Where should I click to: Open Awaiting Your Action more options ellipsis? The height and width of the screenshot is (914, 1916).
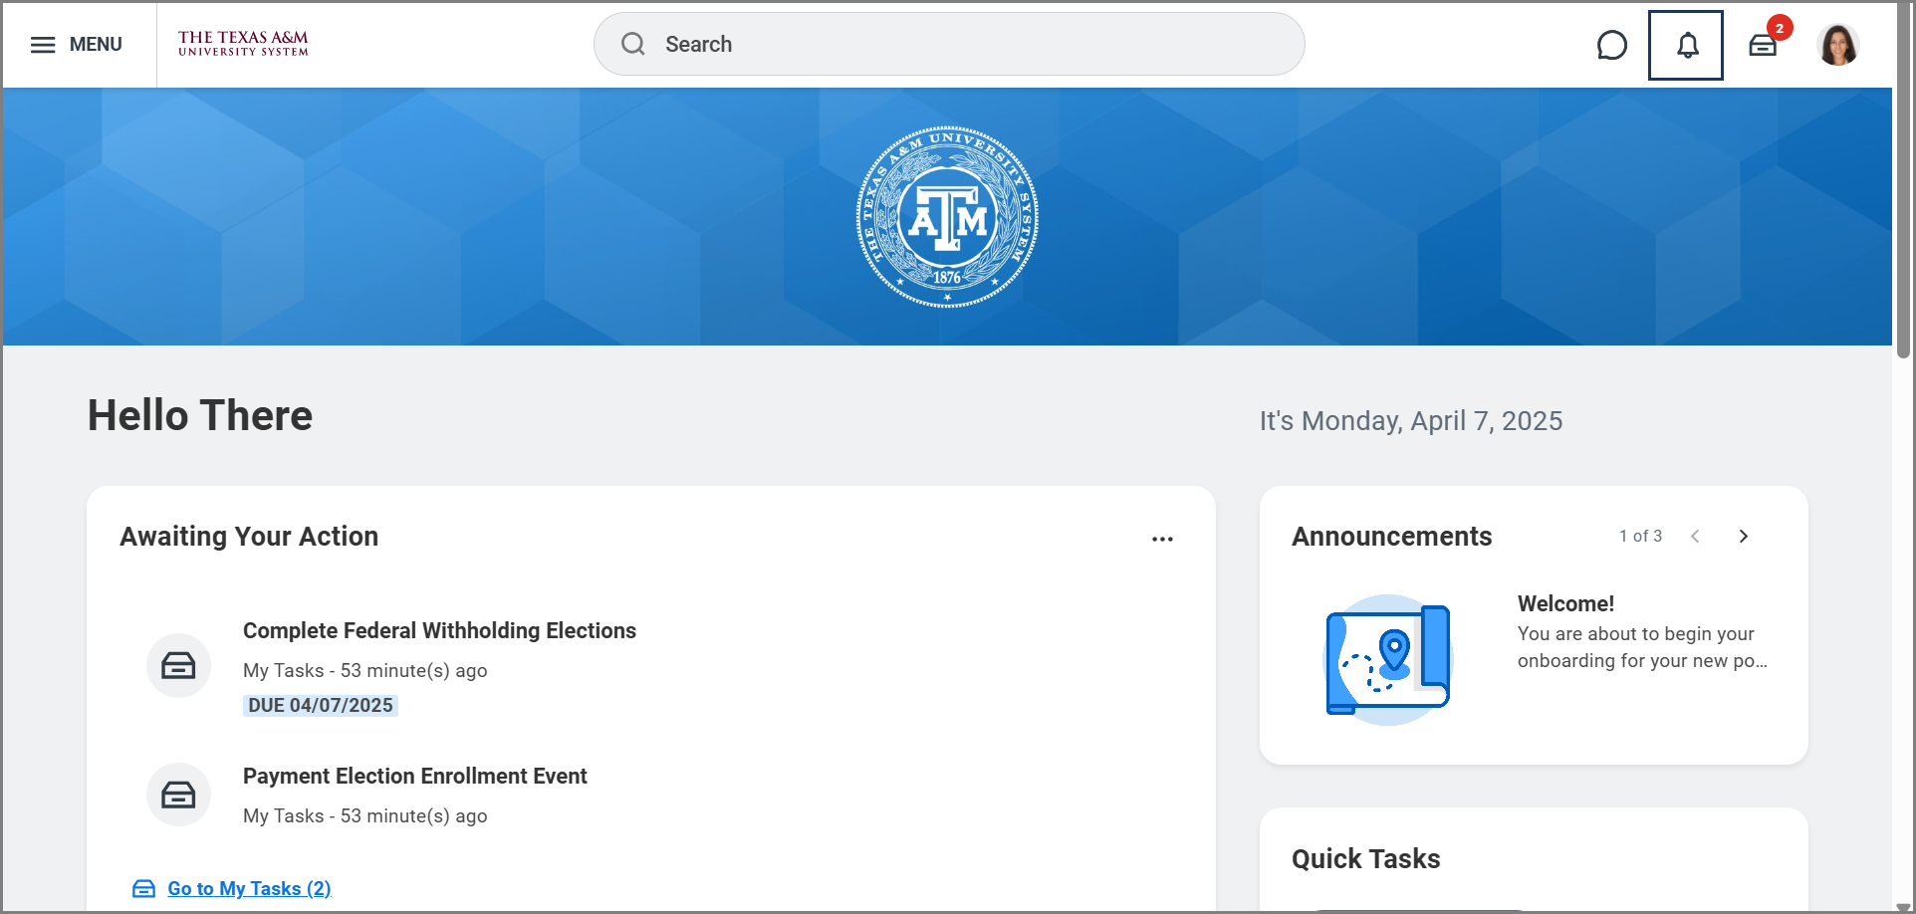pos(1162,539)
